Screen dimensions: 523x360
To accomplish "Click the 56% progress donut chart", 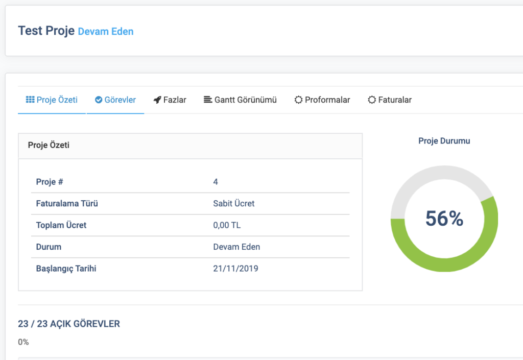I will tap(444, 219).
